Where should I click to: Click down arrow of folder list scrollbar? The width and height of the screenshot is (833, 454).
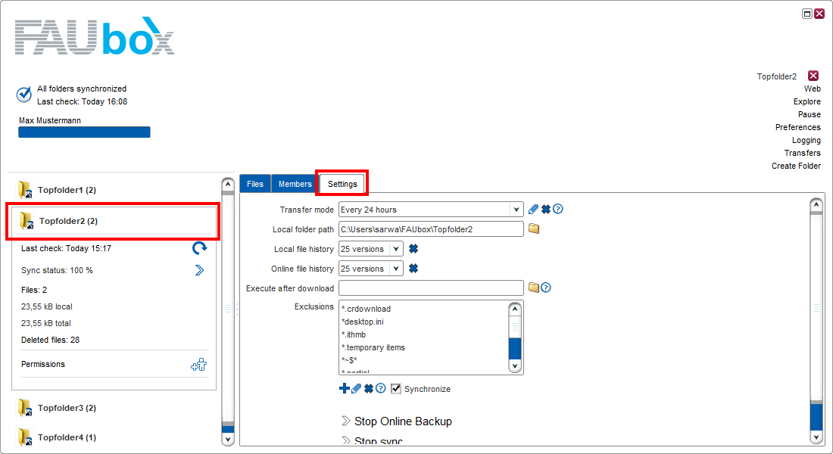228,439
